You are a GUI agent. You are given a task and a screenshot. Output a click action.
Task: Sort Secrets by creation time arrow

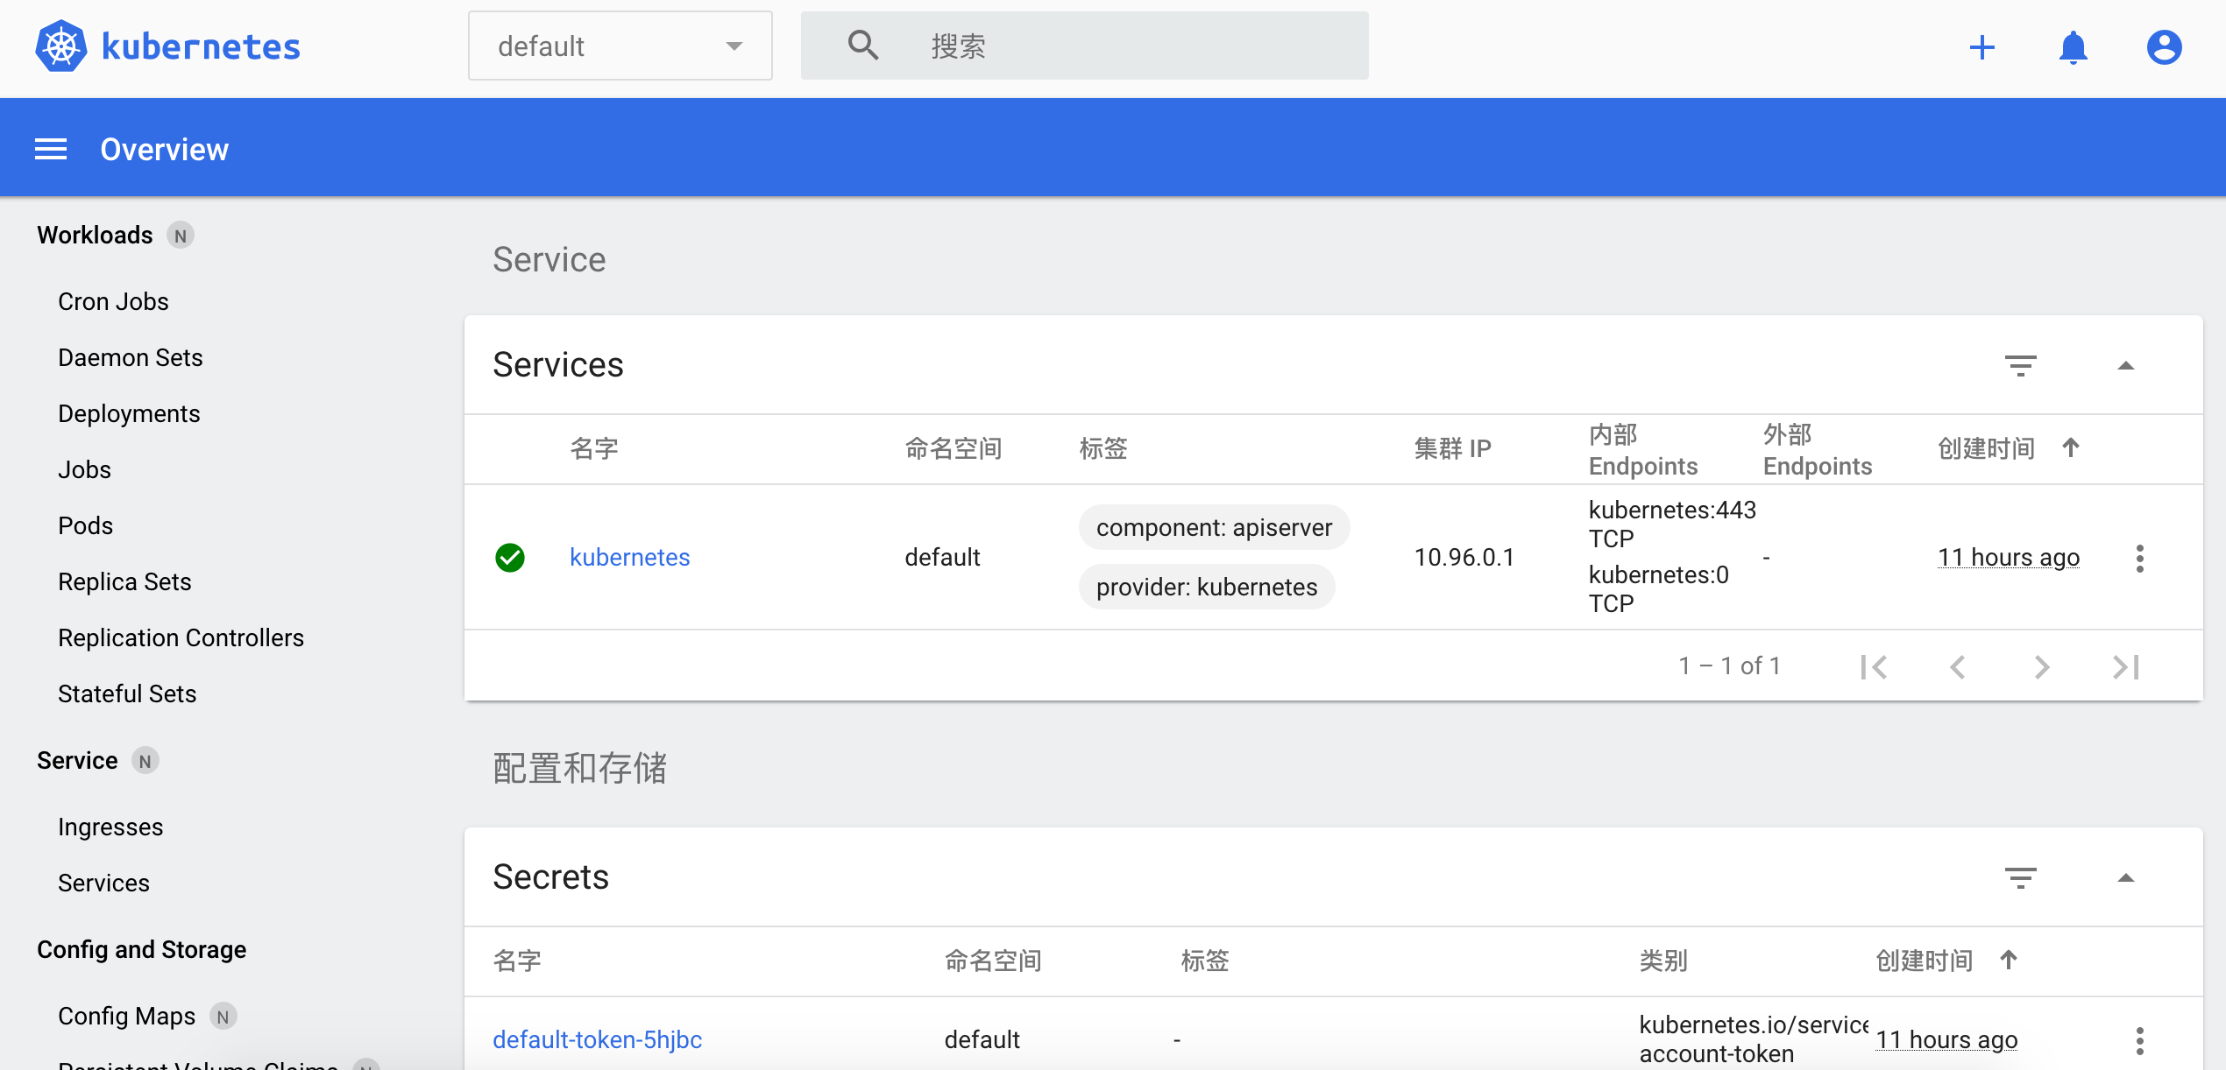point(2009,961)
